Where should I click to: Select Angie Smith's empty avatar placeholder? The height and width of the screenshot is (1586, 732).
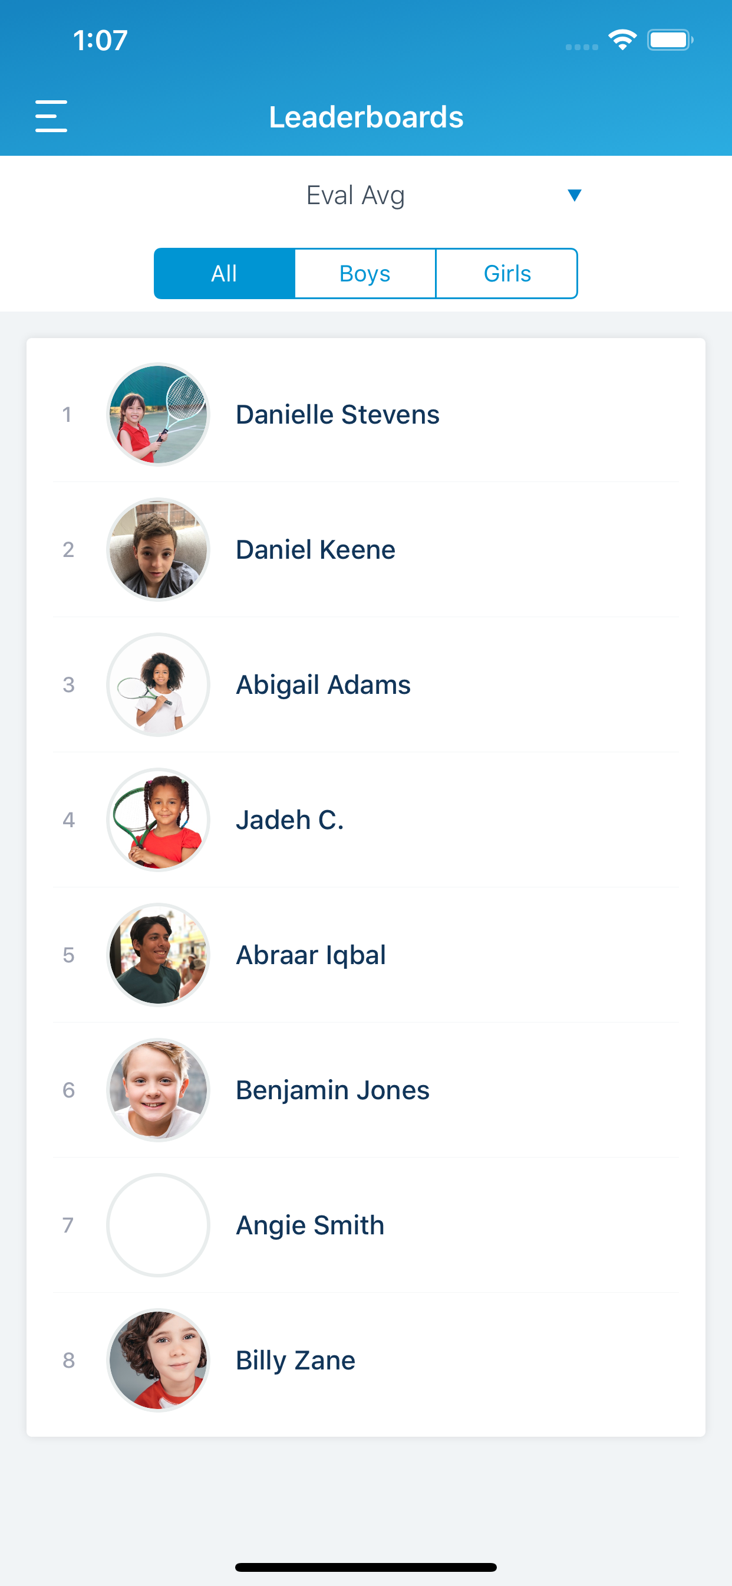(x=158, y=1225)
